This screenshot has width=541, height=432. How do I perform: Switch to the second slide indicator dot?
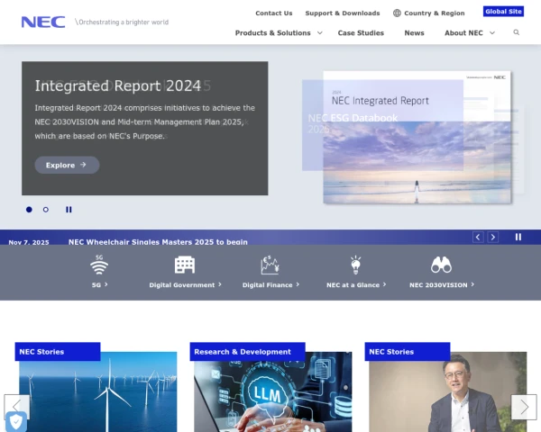(x=46, y=210)
